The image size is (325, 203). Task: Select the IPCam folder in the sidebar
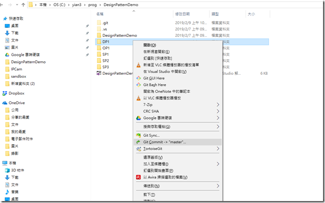[x=17, y=69]
